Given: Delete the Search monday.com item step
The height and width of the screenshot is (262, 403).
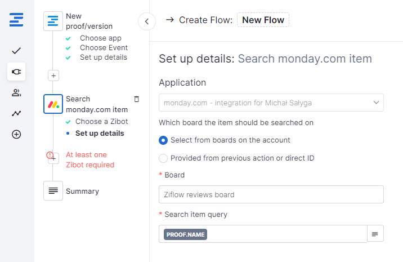Looking at the screenshot, I should click(x=136, y=99).
